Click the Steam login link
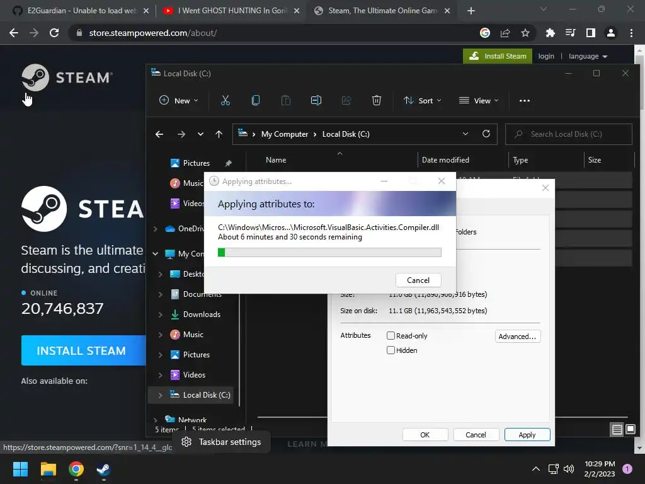 (546, 56)
